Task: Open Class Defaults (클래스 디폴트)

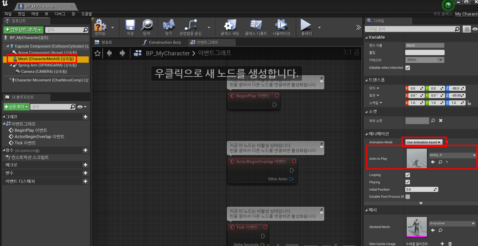Action: click(x=256, y=27)
